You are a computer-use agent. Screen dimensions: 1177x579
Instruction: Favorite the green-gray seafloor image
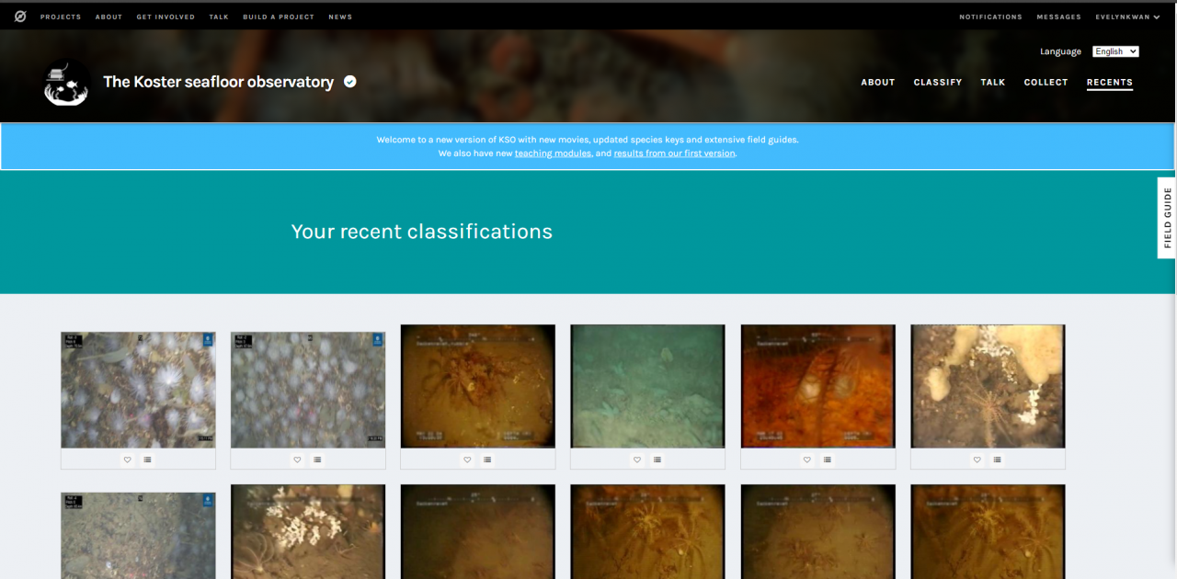637,460
